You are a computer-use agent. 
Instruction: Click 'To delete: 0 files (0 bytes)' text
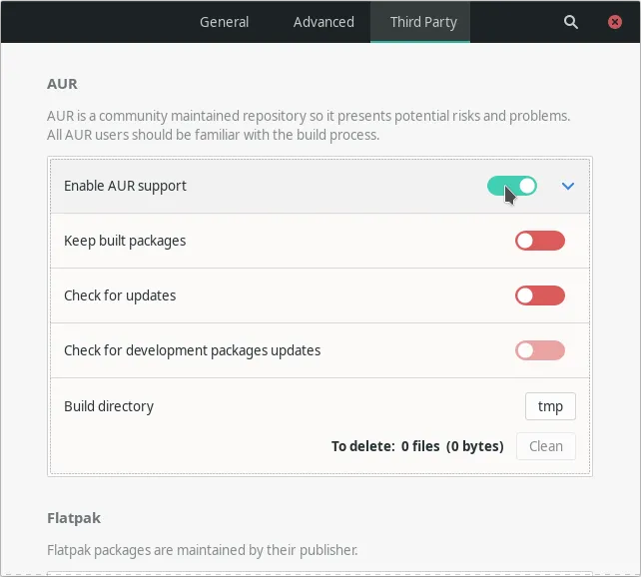[417, 446]
